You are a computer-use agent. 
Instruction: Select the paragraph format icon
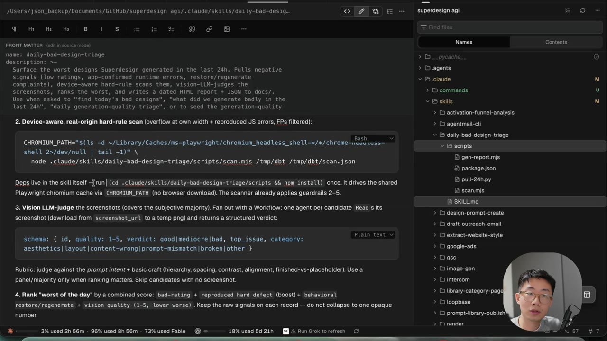tap(14, 29)
